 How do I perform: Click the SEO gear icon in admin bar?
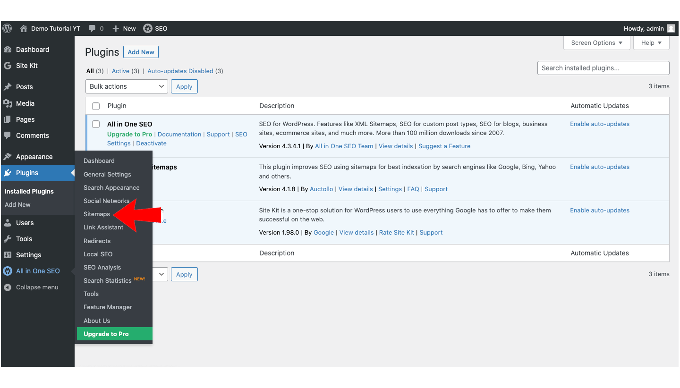[x=148, y=28]
